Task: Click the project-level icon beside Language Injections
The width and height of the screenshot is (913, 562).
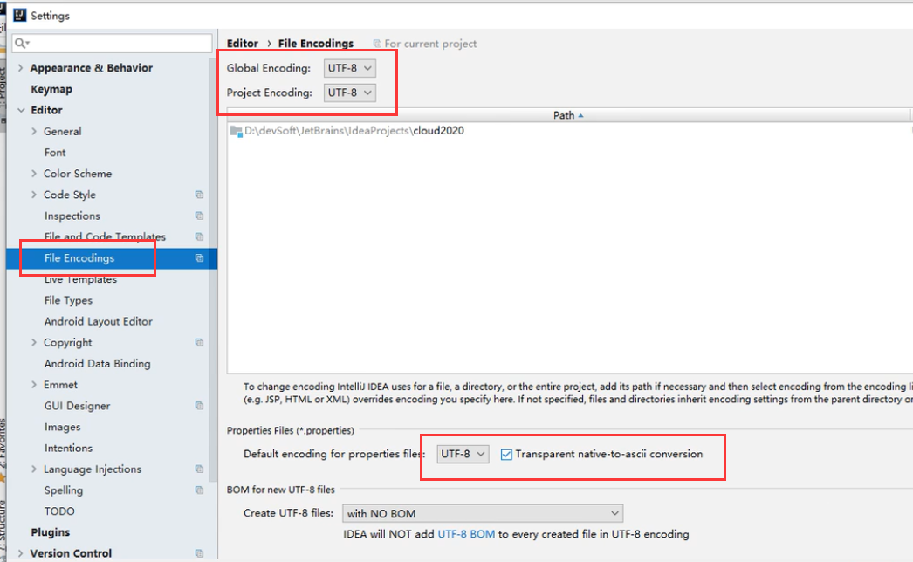Action: [199, 469]
